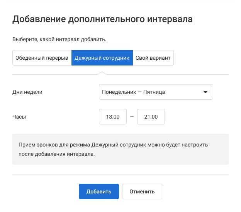Viewport: 241px width, 212px height.
Task: Click the caret pointer under the selected tab
Action: click(102, 73)
